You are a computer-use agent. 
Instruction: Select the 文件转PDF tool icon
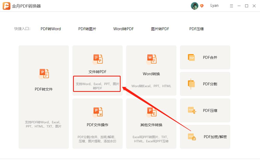[x=97, y=59]
